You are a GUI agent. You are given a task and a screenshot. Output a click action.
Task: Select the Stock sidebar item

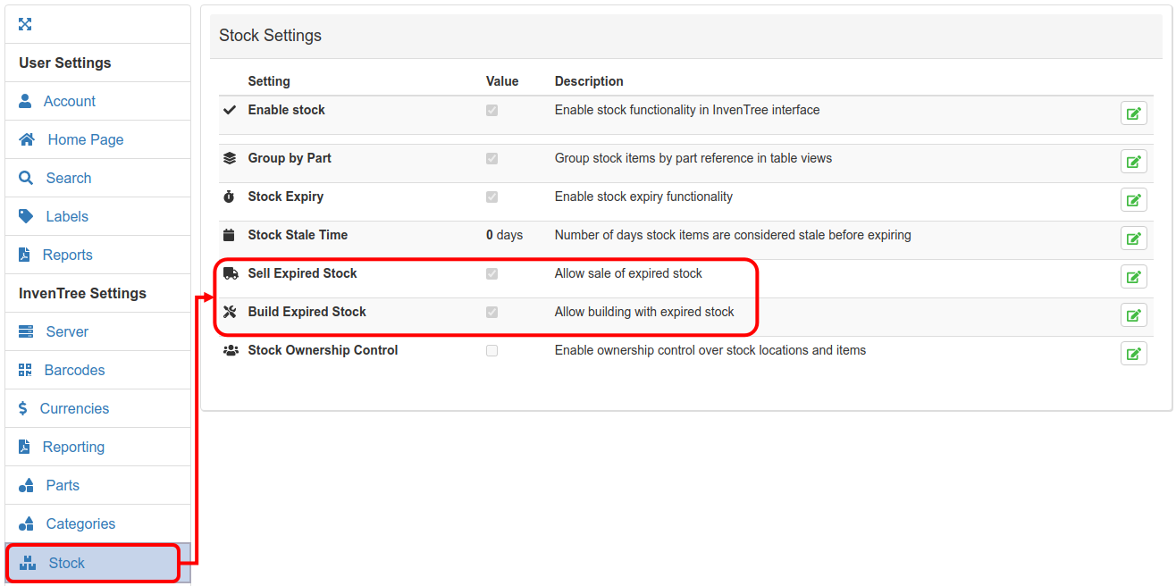67,564
